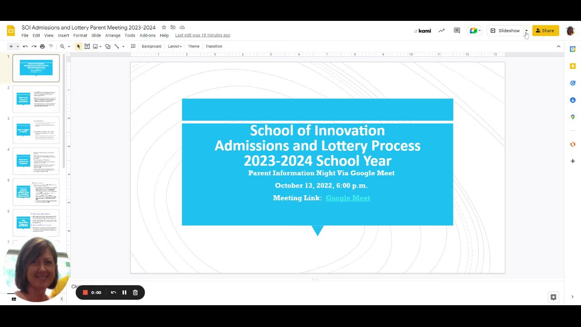
Task: Redo the last action
Action: click(34, 46)
